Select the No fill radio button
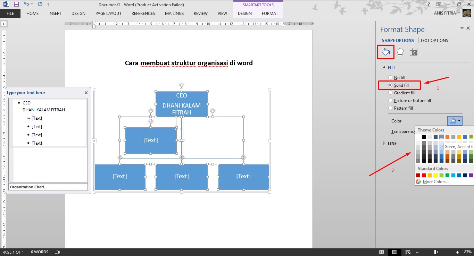 (390, 78)
